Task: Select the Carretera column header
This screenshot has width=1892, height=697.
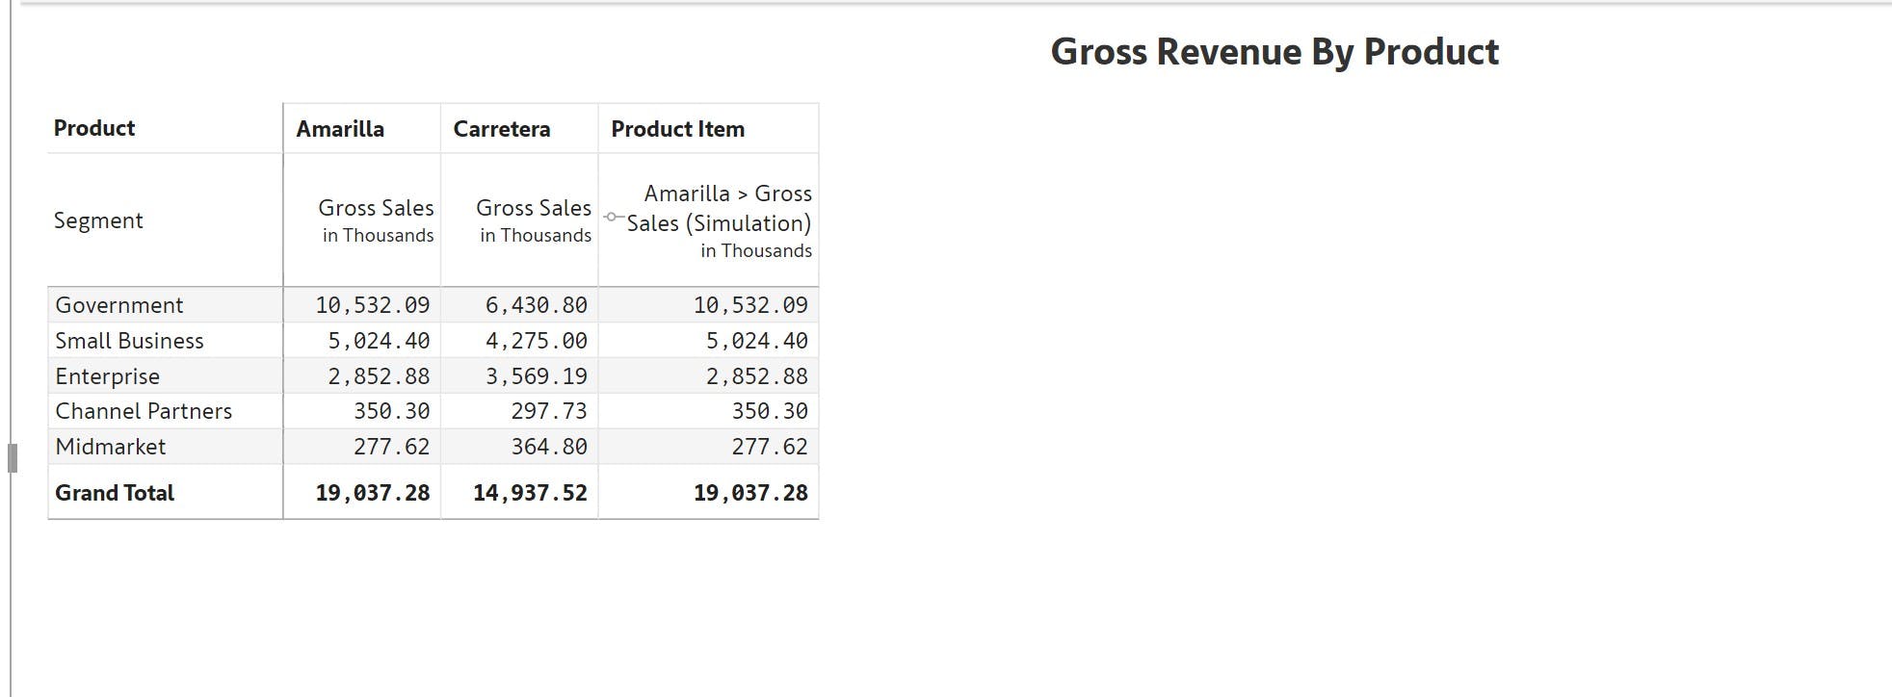Action: [x=502, y=129]
